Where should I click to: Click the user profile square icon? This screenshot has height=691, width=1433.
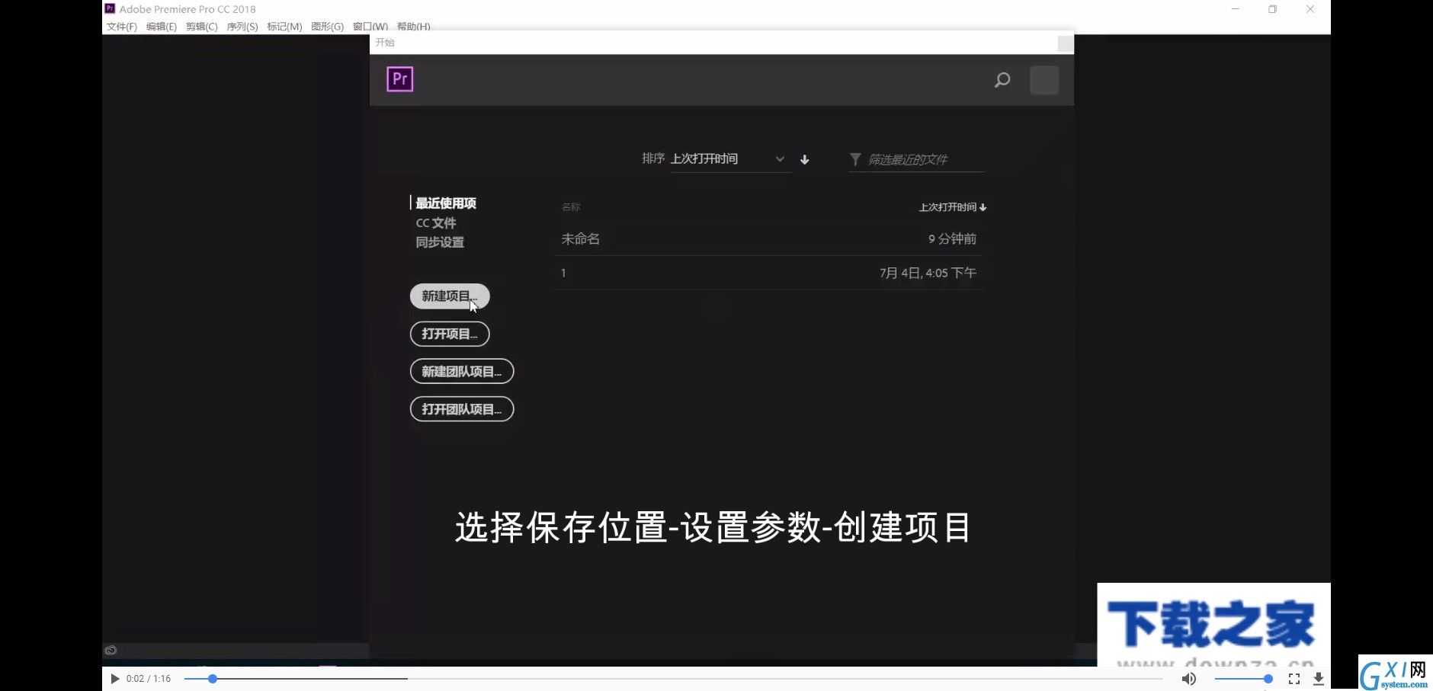coord(1044,80)
